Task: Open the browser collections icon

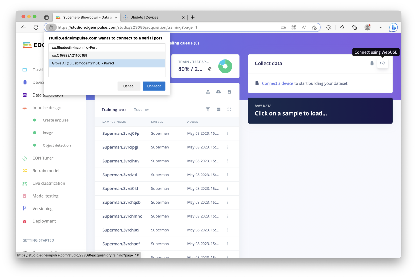Action: (355, 27)
